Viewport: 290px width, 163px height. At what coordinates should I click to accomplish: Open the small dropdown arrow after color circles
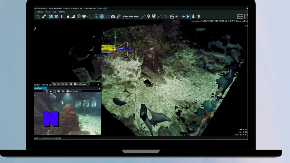click(x=88, y=17)
